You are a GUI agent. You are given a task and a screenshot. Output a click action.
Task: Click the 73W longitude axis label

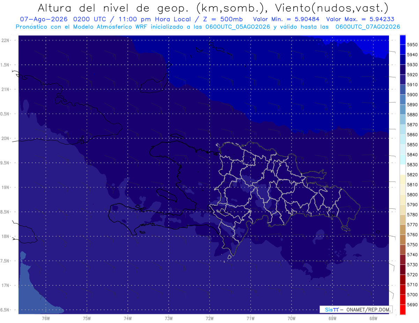(169, 318)
